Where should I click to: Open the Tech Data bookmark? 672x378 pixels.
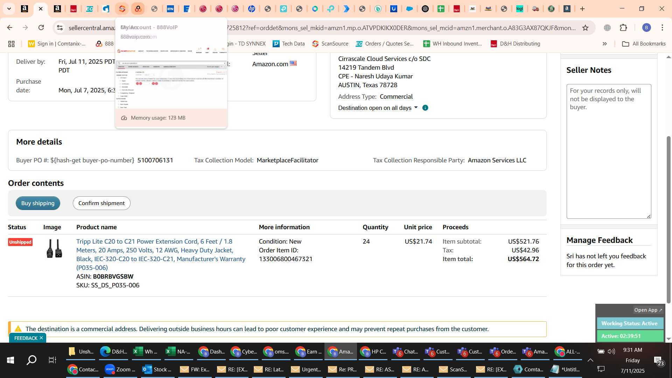(x=289, y=44)
